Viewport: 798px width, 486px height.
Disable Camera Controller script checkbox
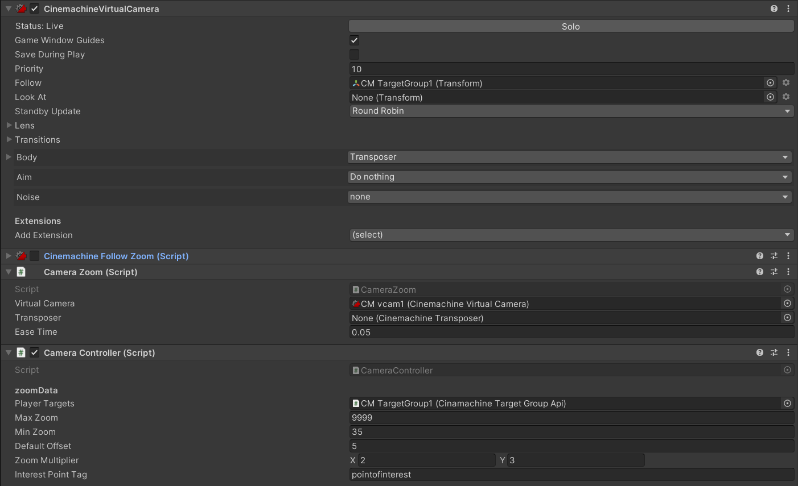(35, 352)
